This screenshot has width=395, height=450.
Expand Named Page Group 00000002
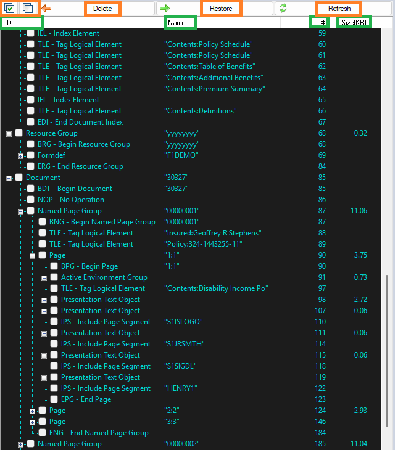click(x=21, y=444)
